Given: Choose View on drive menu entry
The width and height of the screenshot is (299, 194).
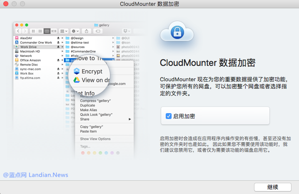Looking at the screenshot, I should (x=92, y=80).
